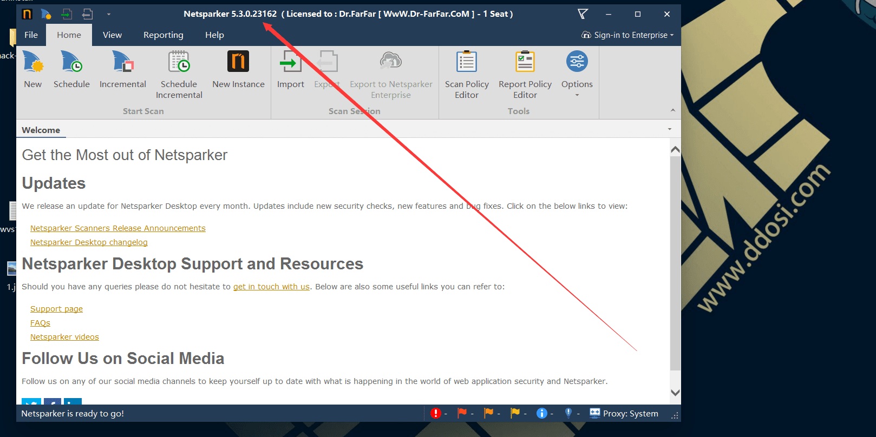Click 'Netsparker Desktop Support and Resources' heading

click(x=192, y=264)
